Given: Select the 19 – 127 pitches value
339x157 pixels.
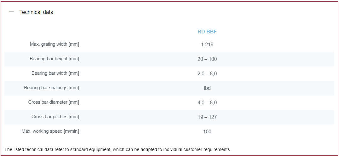Looking at the screenshot, I should pos(207,117).
